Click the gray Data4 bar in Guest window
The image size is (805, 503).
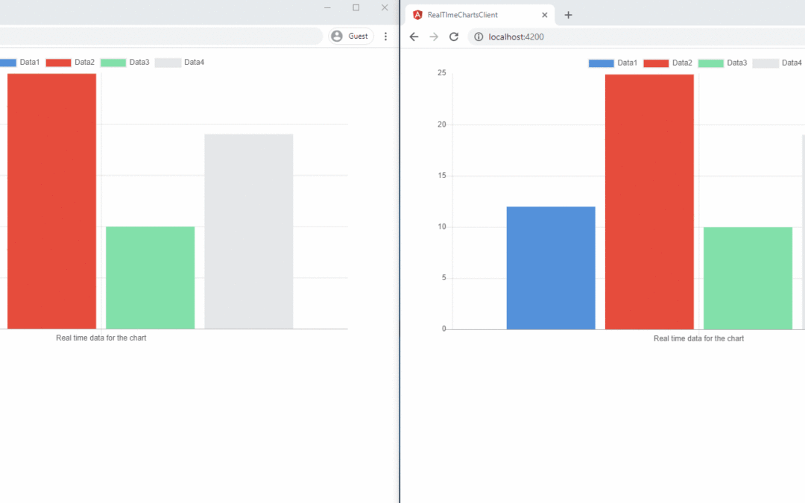click(248, 231)
